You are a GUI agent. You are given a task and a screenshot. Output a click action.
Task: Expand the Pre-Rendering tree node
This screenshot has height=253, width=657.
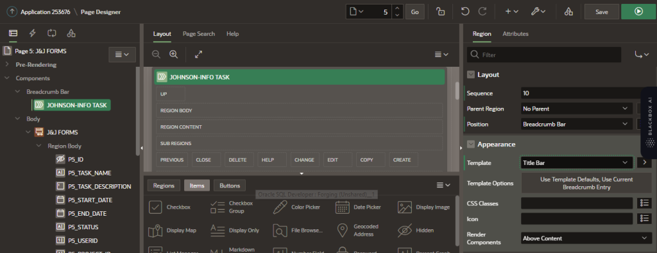pos(7,65)
